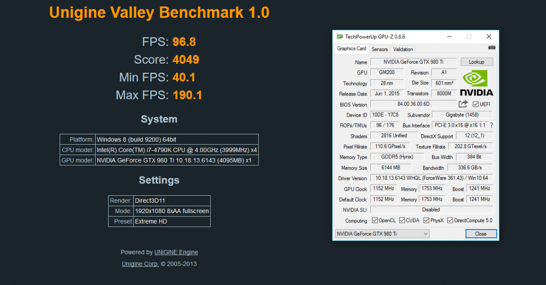Image resolution: width=546 pixels, height=285 pixels.
Task: Click the GPU-Z title bar app icon
Action: [339, 36]
